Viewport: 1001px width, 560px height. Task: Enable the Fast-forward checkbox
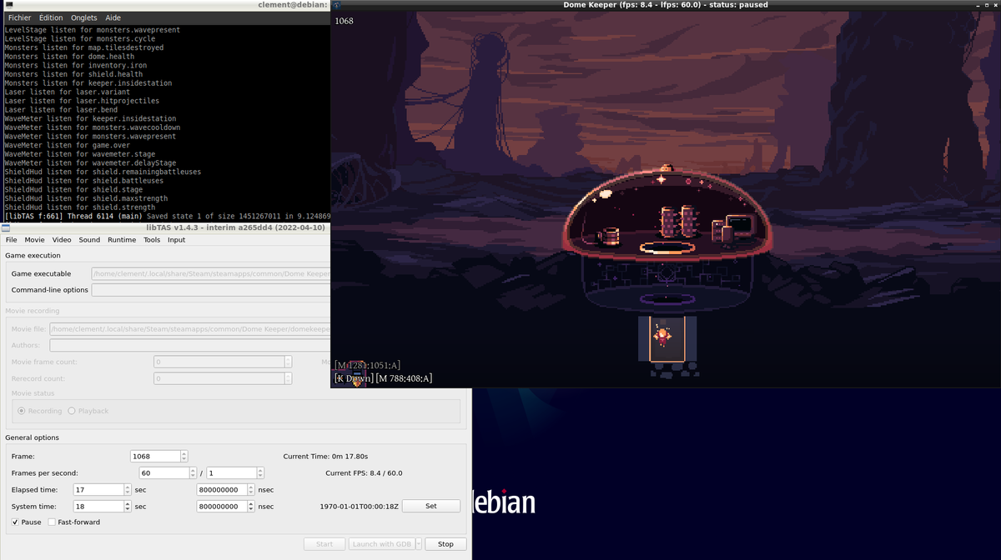[52, 522]
